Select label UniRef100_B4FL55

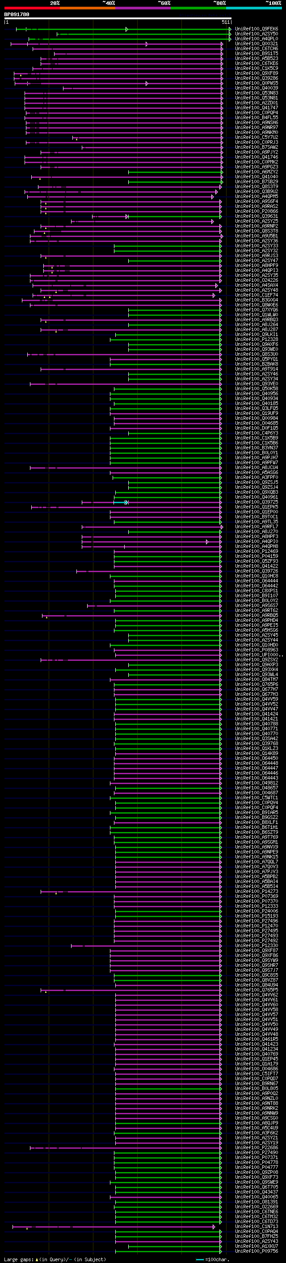pos(257,118)
